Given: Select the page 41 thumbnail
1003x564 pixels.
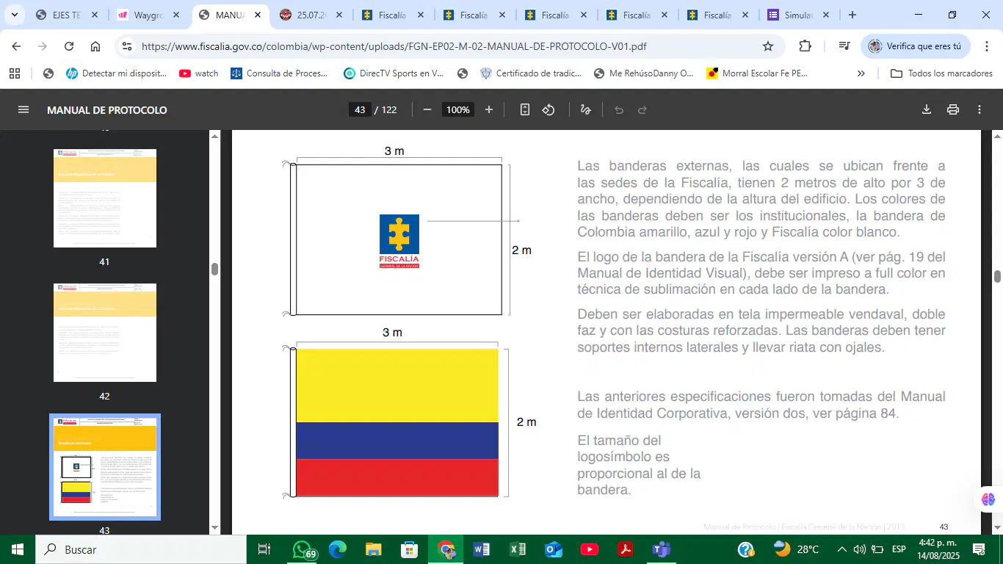Looking at the screenshot, I should pos(105,198).
